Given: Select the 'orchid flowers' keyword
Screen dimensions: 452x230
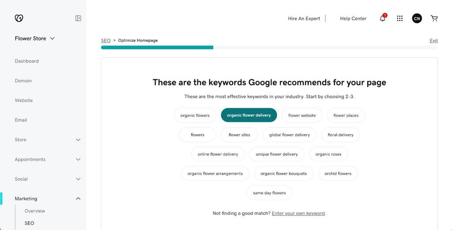Looking at the screenshot, I should tap(338, 174).
